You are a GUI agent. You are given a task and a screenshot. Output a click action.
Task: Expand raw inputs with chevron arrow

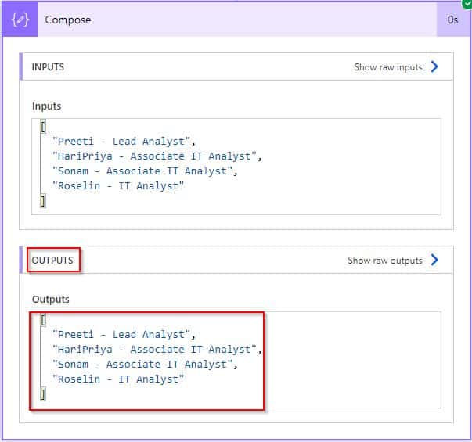click(x=434, y=66)
